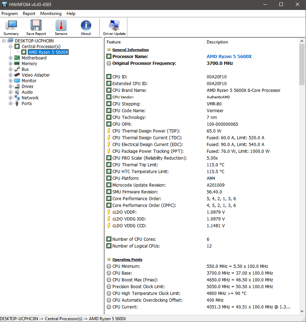The image size is (306, 322).
Task: Click the vertical scrollbar thumb
Action: point(302,64)
